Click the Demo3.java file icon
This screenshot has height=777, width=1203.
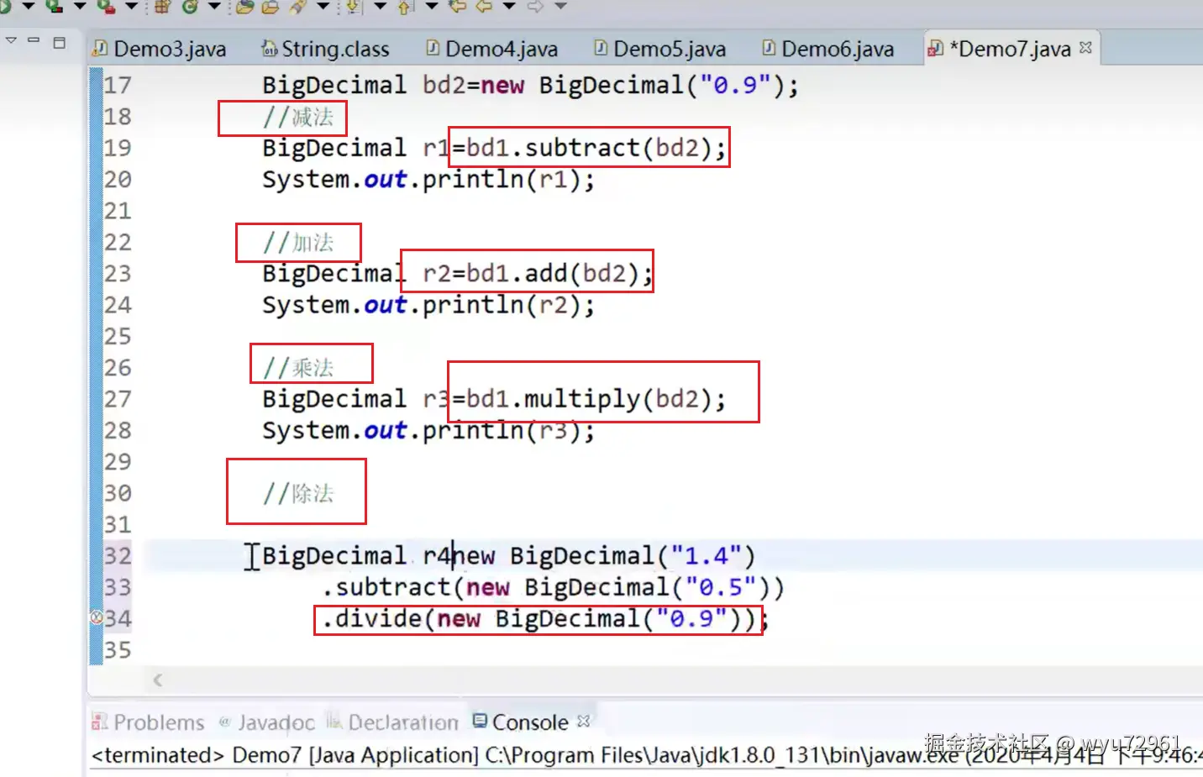click(x=100, y=48)
